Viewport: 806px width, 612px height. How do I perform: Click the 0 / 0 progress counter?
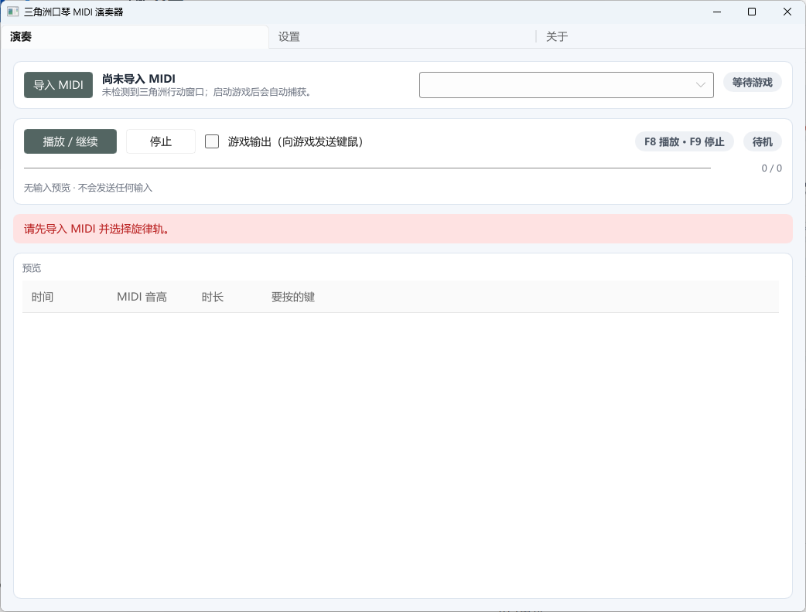tap(771, 168)
